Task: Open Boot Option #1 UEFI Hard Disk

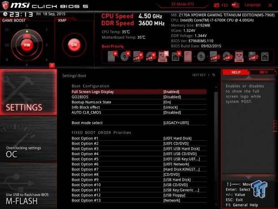Action: pos(139,138)
